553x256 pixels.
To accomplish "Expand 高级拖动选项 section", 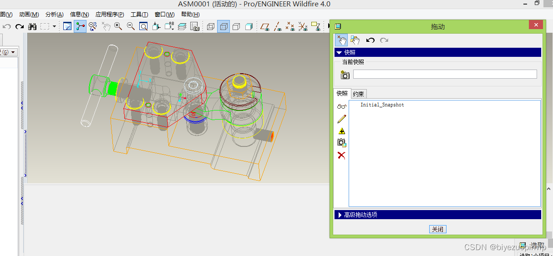I will [x=437, y=215].
